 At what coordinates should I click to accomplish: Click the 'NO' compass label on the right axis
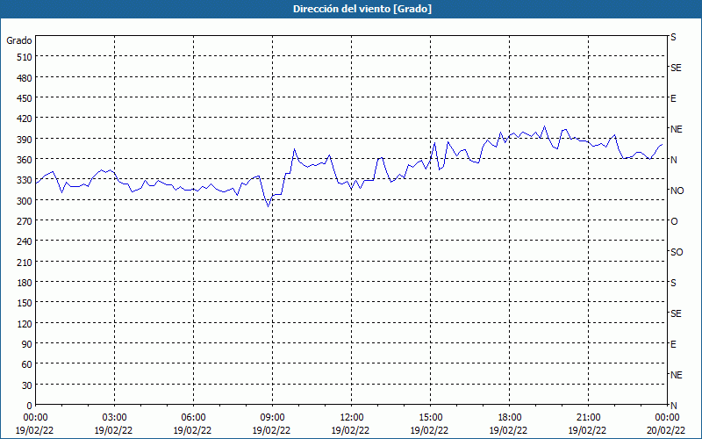click(677, 191)
